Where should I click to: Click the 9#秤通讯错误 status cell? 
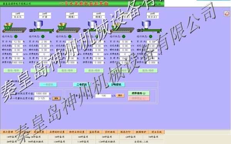pyautogui.click(x=36, y=142)
